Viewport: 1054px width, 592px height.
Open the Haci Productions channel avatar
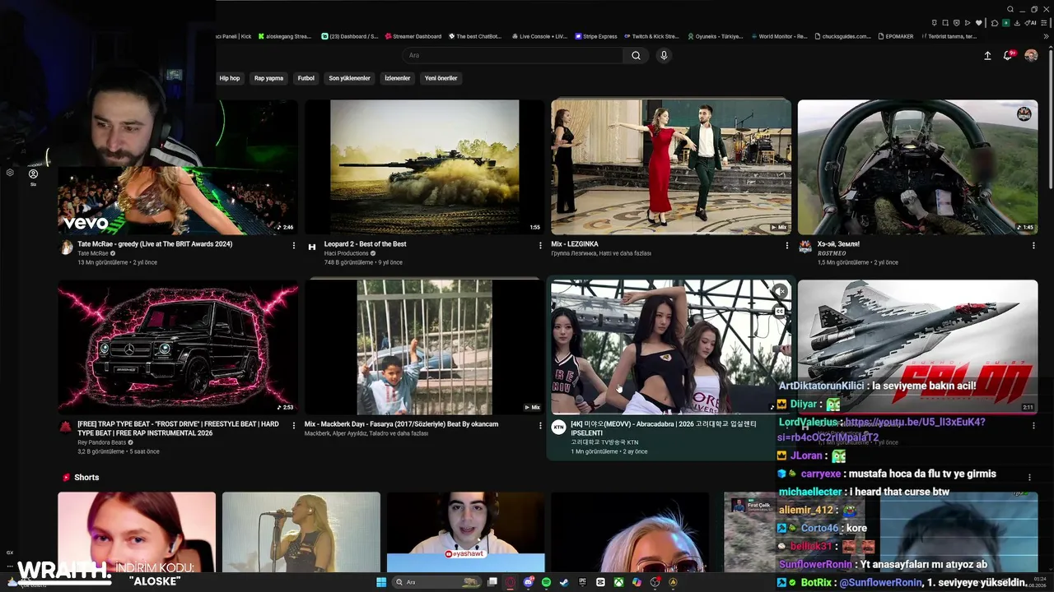(312, 247)
